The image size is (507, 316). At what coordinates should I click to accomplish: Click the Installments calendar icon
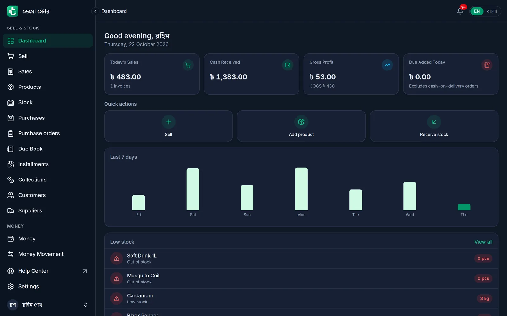coord(10,164)
